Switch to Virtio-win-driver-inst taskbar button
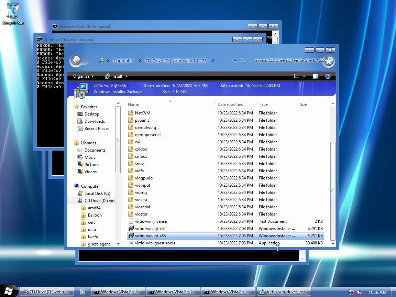396x297 pixels. point(284,292)
